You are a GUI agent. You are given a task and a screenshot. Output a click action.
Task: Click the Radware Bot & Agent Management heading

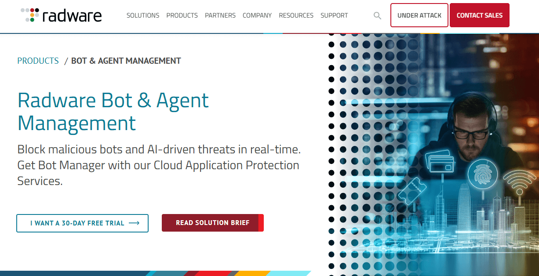[113, 112]
